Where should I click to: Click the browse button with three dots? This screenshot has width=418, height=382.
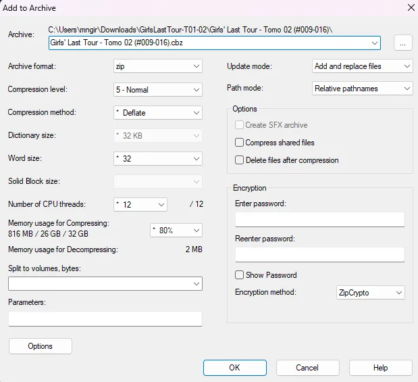coord(402,43)
